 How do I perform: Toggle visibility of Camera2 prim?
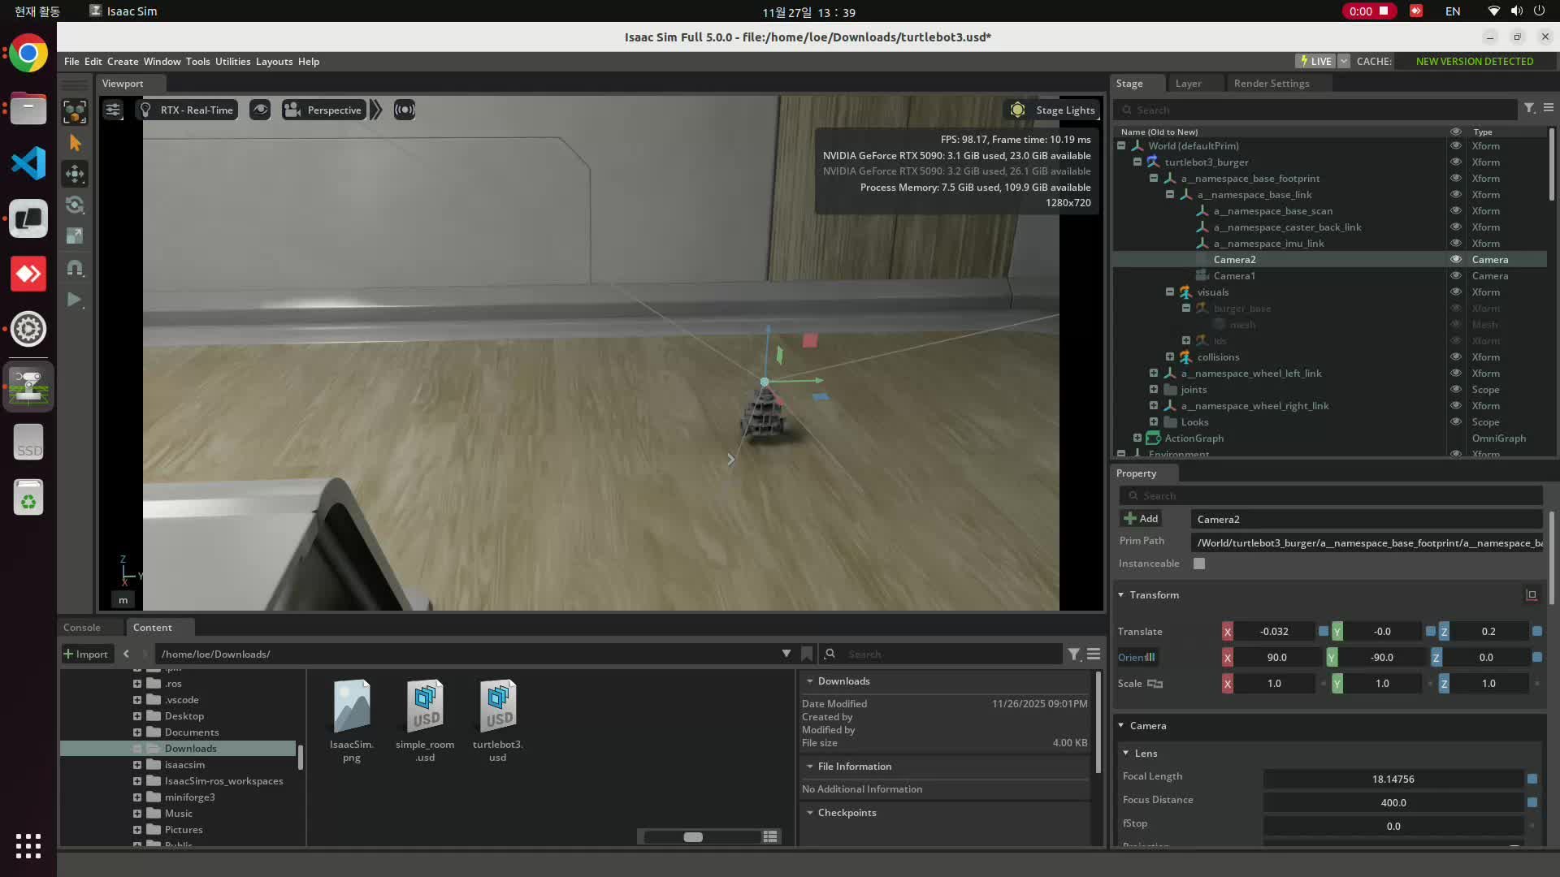1455,260
